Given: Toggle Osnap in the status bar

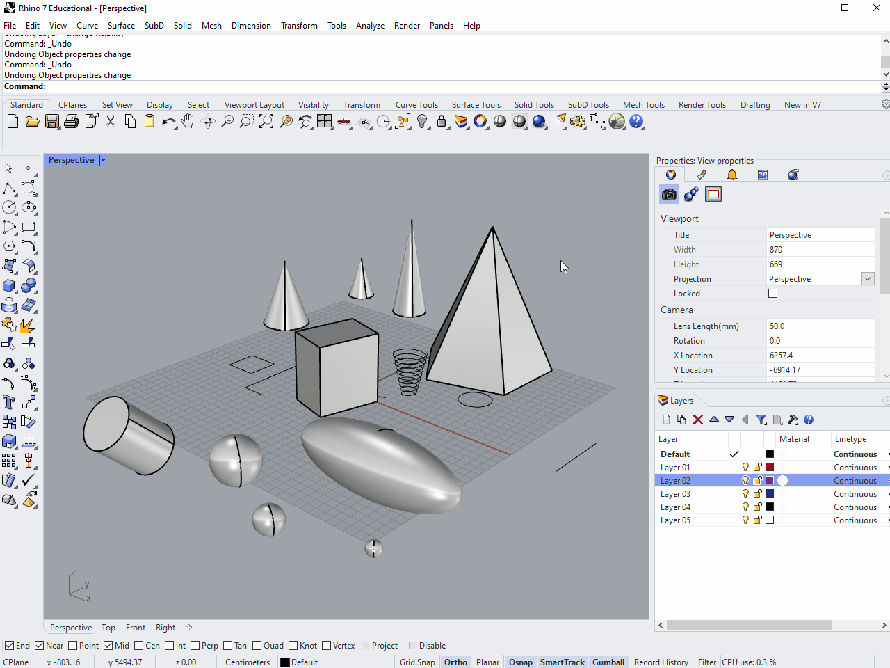Looking at the screenshot, I should point(520,662).
